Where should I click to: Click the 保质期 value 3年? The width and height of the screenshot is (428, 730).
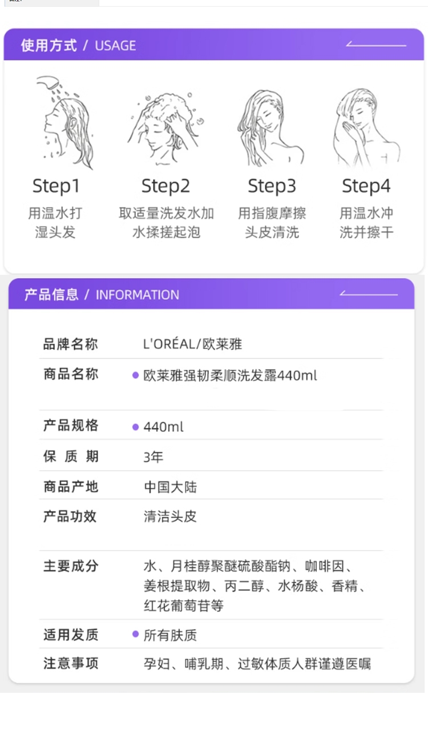click(154, 457)
